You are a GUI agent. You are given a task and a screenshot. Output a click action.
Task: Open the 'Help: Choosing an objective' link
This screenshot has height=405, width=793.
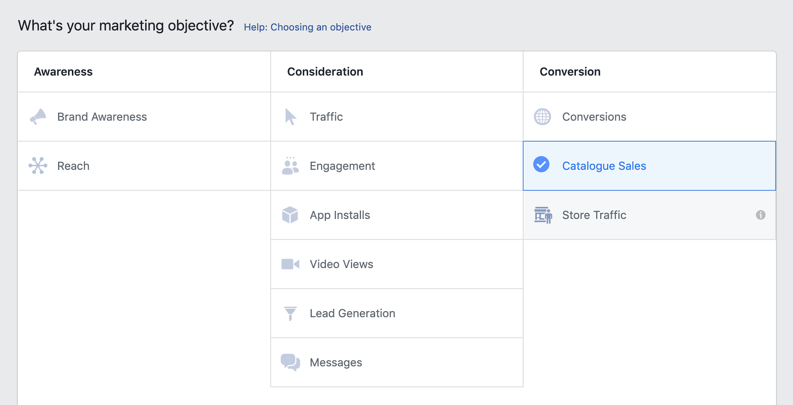(x=307, y=27)
